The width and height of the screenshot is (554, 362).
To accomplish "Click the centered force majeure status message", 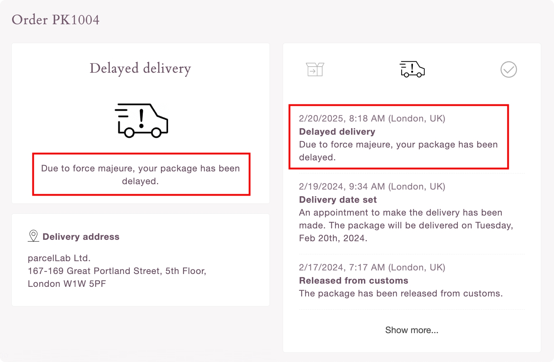I will (x=141, y=175).
